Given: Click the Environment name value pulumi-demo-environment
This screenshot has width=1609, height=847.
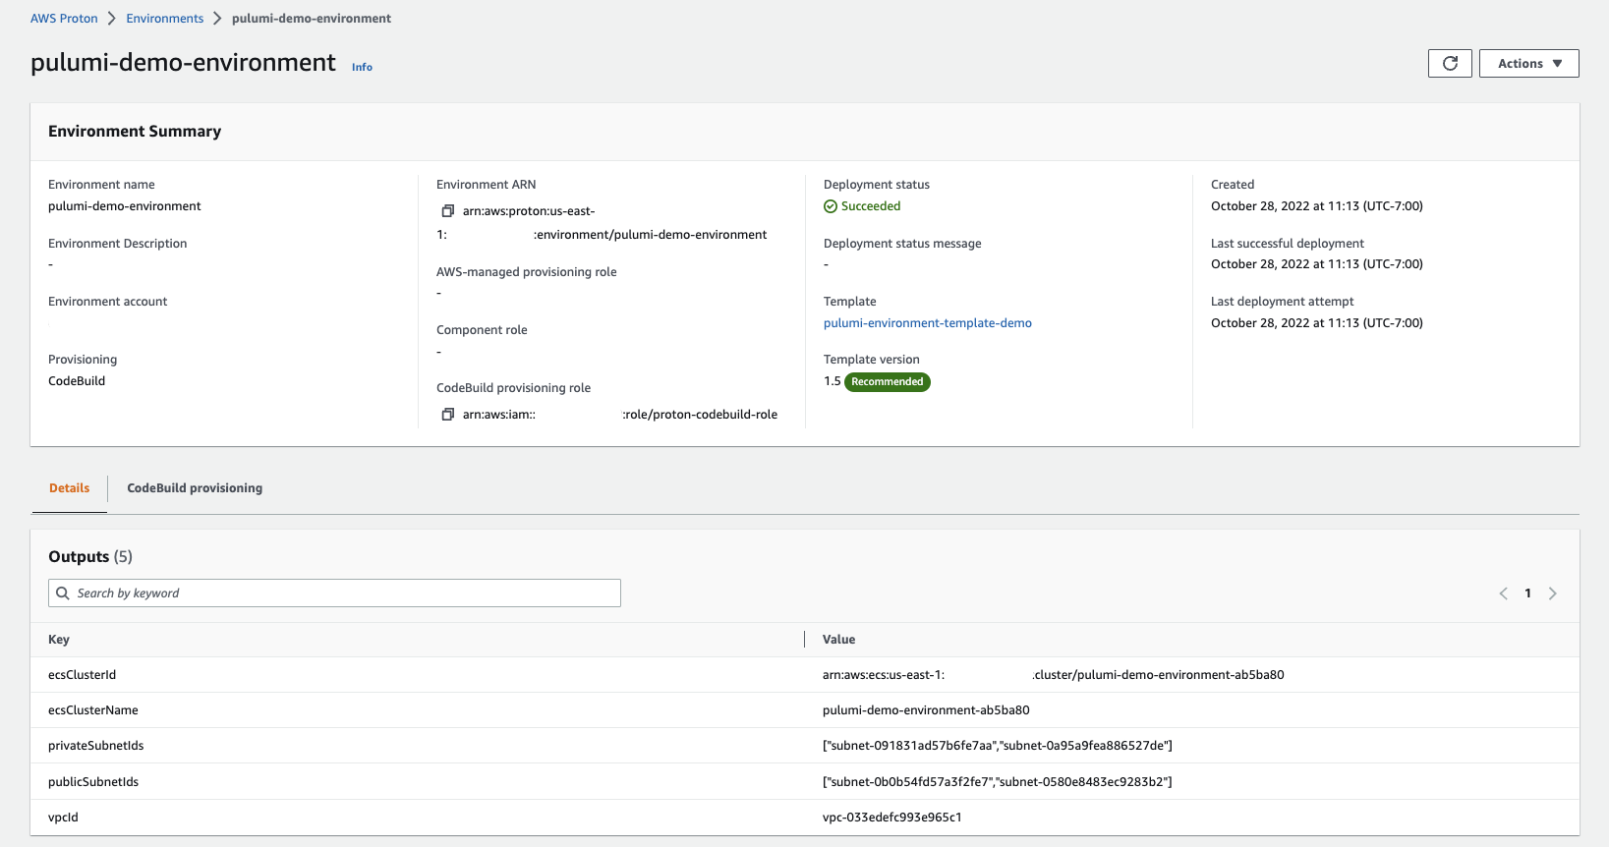Looking at the screenshot, I should coord(125,206).
